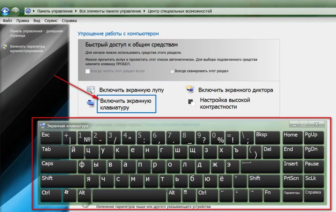Expand arrow before Панель управления in breadcrumb
The width and height of the screenshot is (336, 212).
tap(34, 11)
